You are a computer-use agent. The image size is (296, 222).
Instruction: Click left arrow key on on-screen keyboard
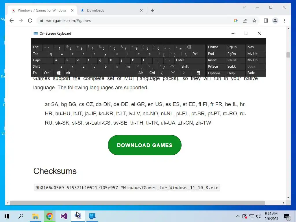(x=162, y=73)
